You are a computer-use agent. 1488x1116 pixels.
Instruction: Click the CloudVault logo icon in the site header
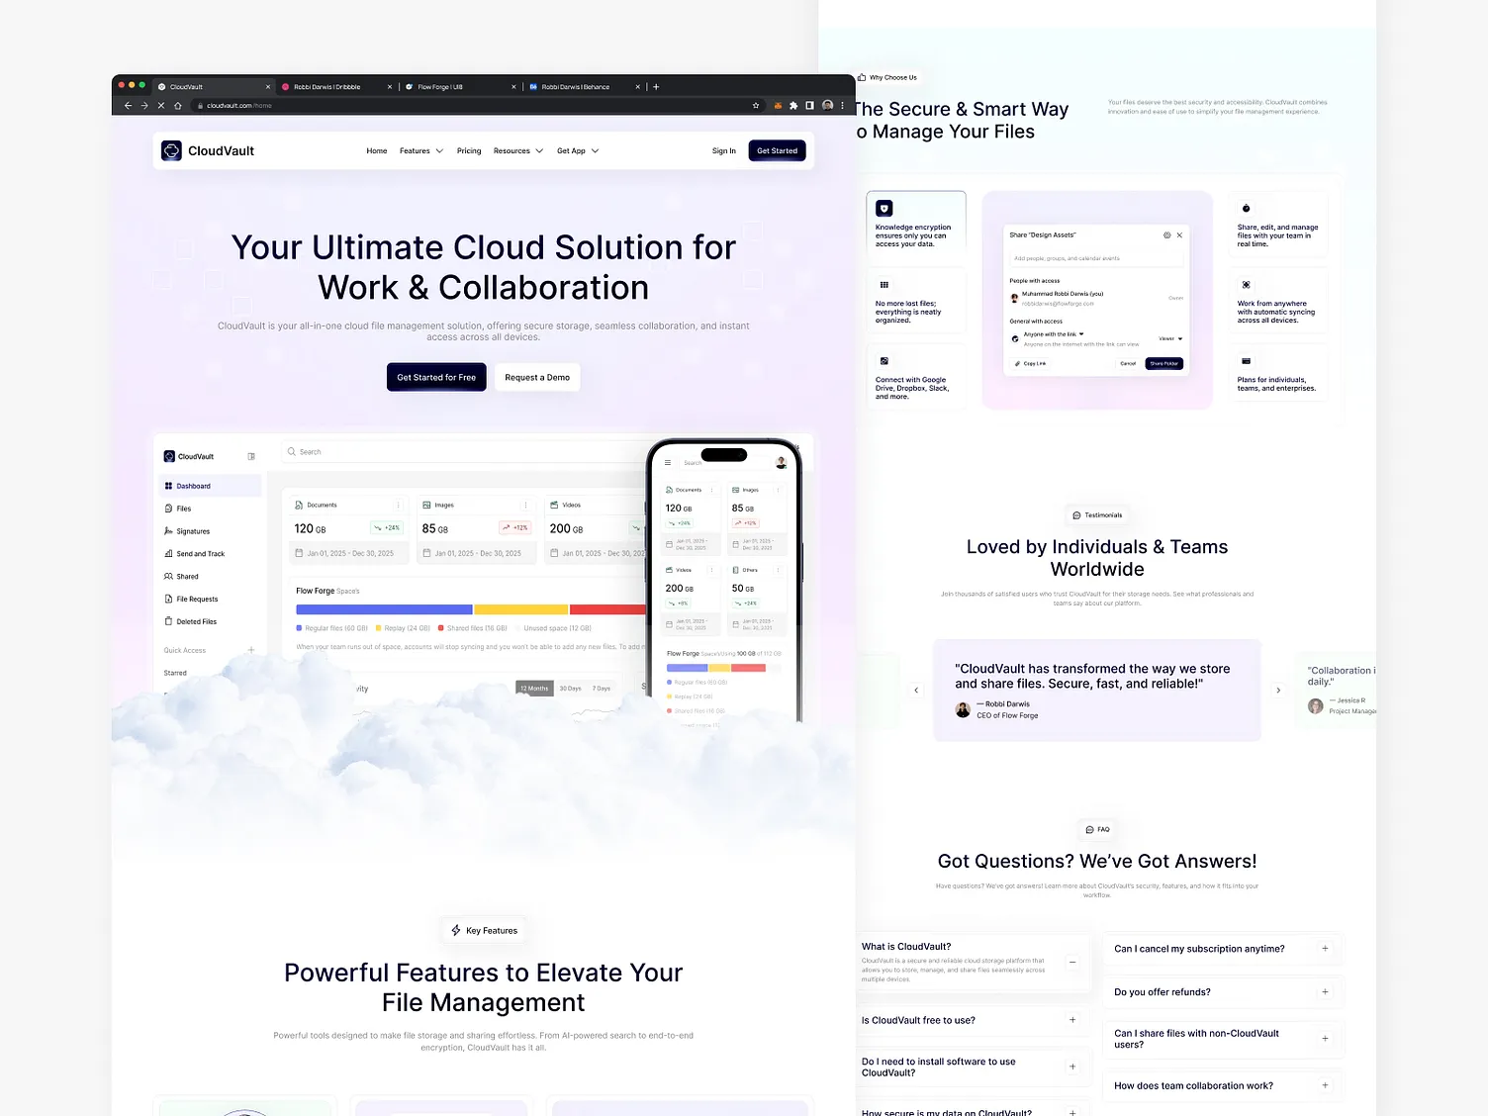(171, 150)
